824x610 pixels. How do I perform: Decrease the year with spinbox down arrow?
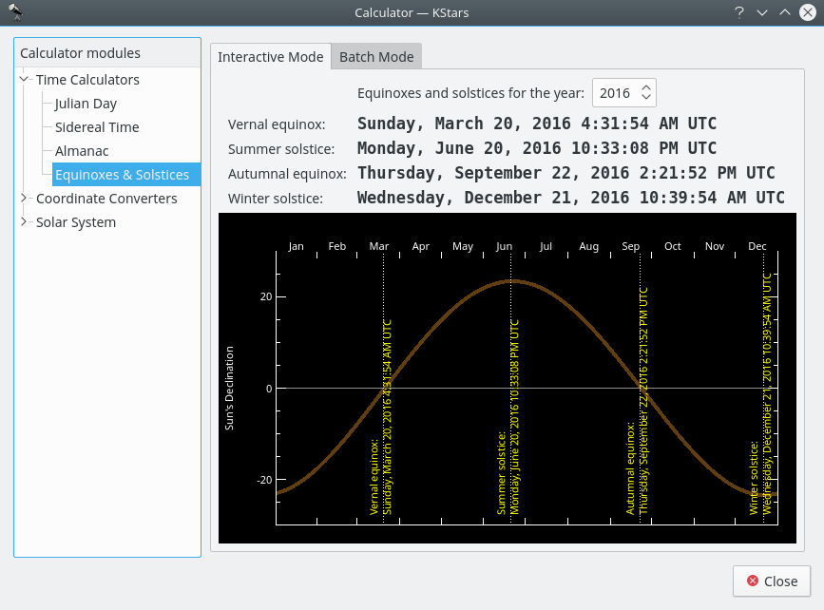(646, 98)
